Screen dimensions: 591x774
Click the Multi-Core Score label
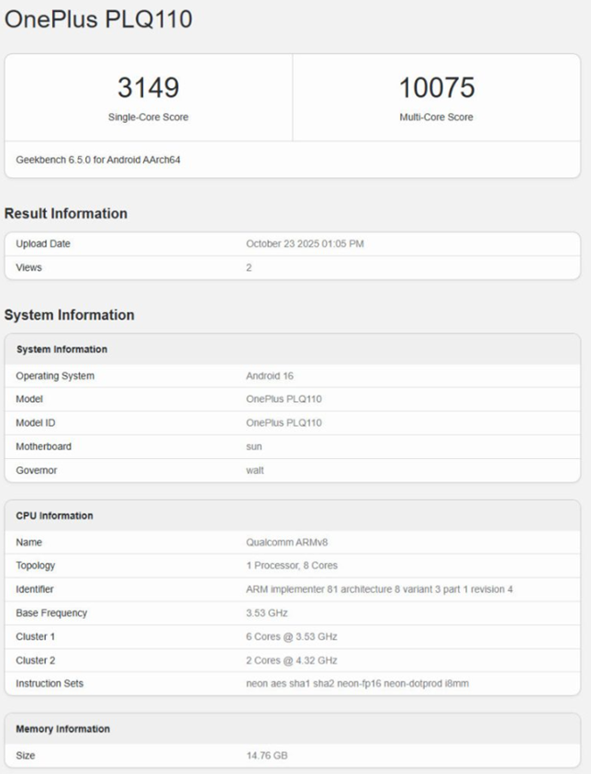[436, 118]
